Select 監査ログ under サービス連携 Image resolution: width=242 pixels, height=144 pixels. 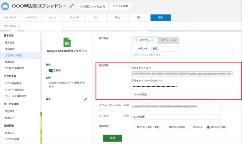click(10, 118)
